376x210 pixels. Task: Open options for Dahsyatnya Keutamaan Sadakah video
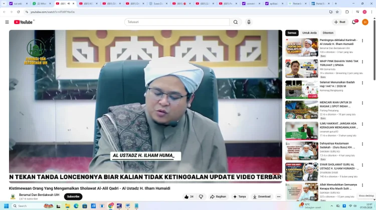pyautogui.click(x=362, y=144)
